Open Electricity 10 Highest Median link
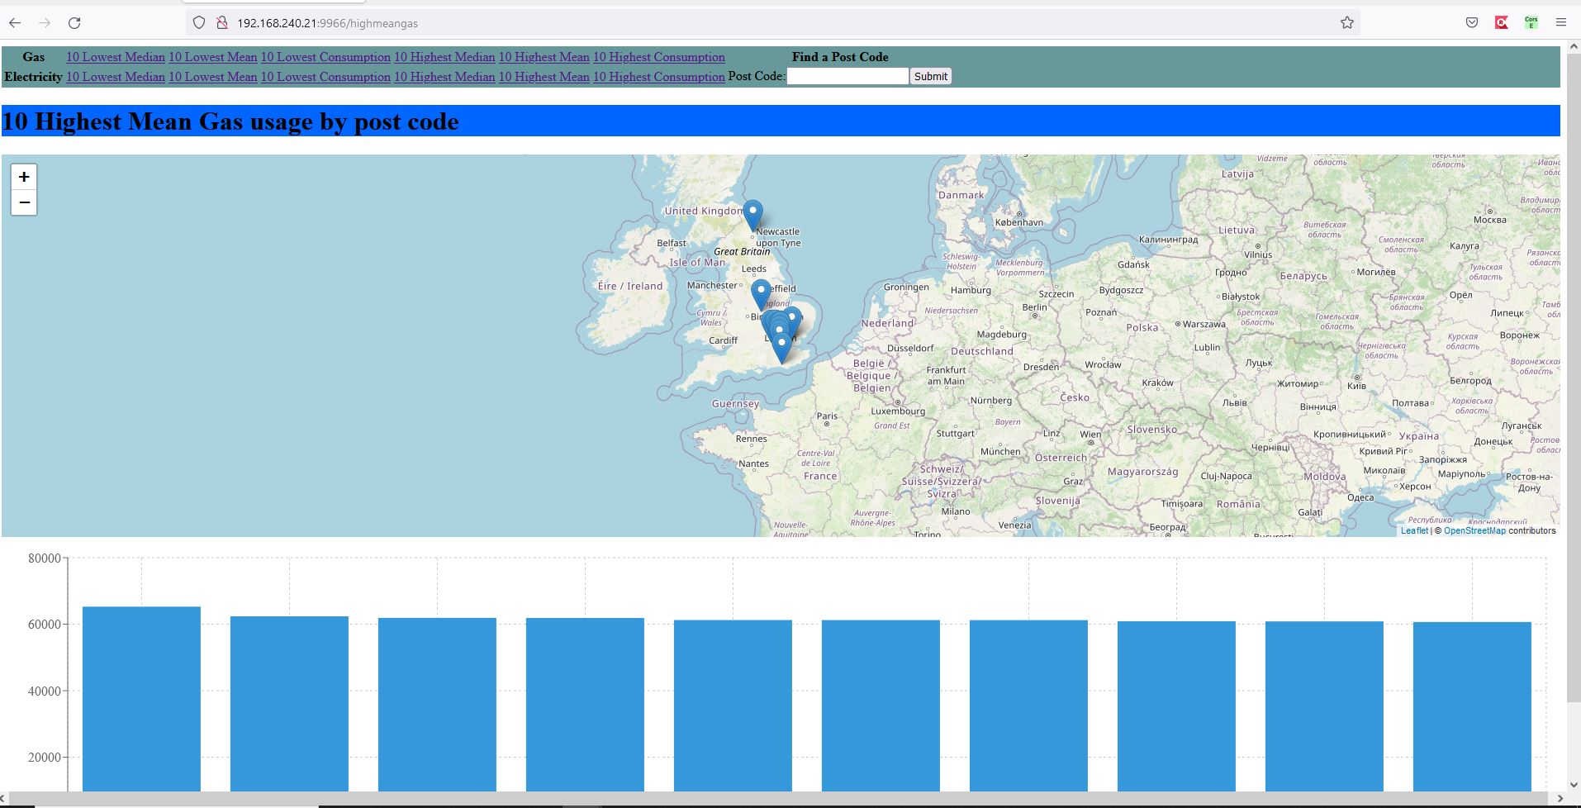Image resolution: width=1581 pixels, height=808 pixels. (x=444, y=77)
